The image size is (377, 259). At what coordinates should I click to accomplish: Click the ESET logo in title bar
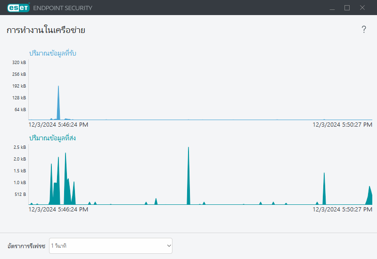click(x=18, y=8)
